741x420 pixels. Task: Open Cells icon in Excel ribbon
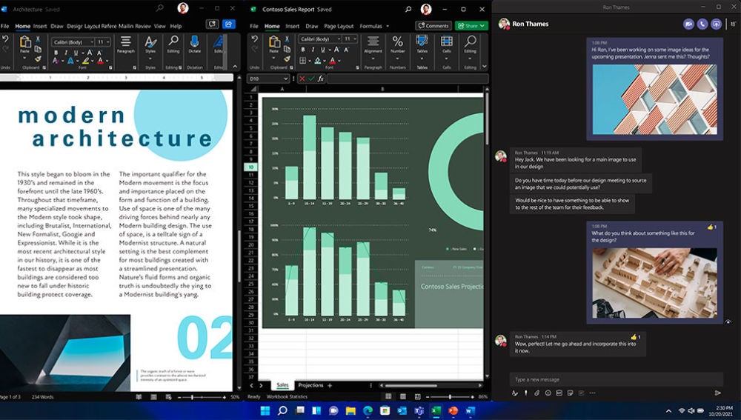[x=447, y=41]
